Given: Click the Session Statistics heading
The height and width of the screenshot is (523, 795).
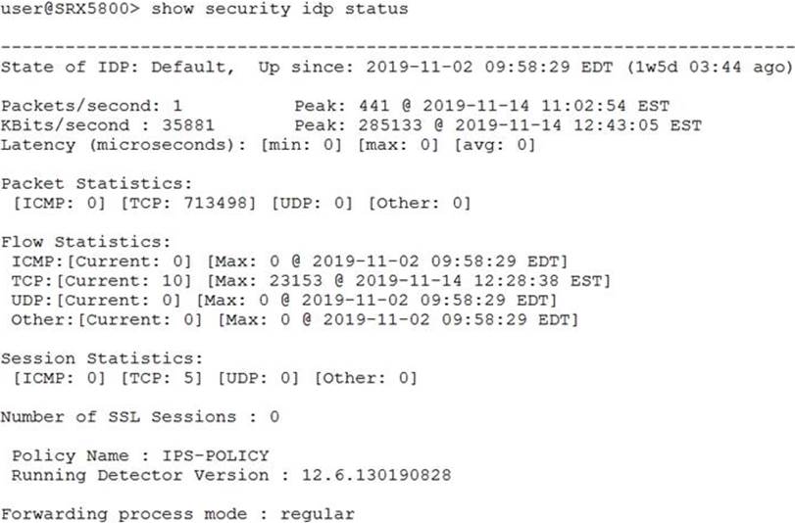Looking at the screenshot, I should point(102,358).
